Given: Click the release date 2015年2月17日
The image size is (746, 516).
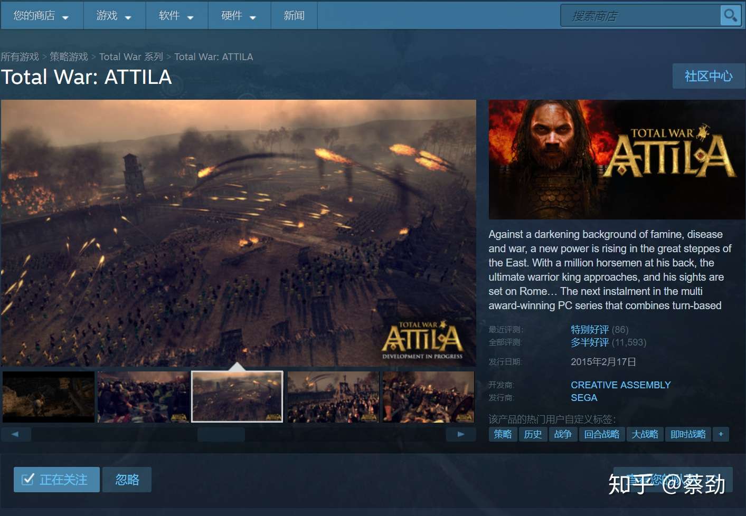Looking at the screenshot, I should point(603,362).
